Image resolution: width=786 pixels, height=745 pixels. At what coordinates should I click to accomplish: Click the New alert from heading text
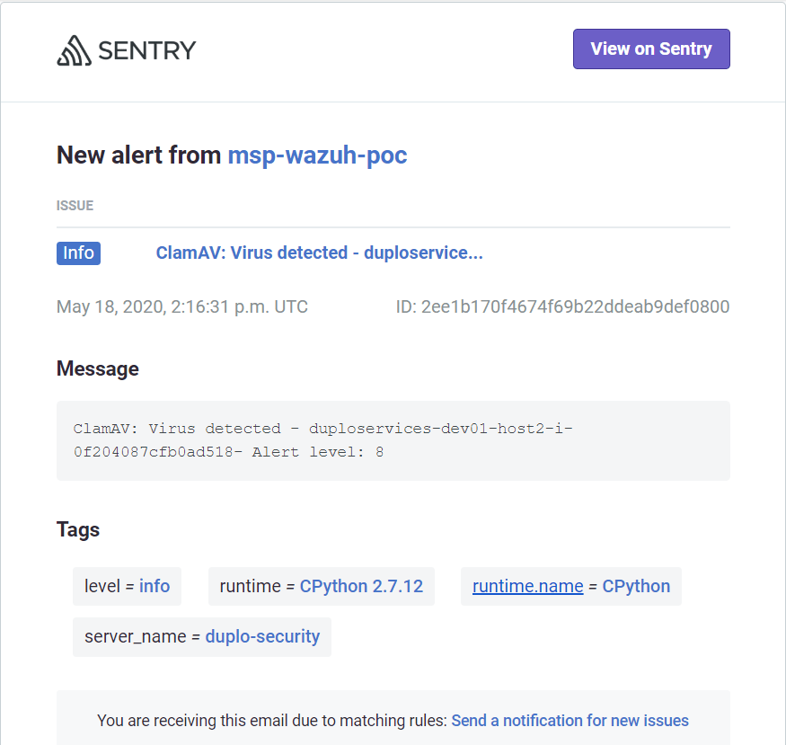[138, 155]
